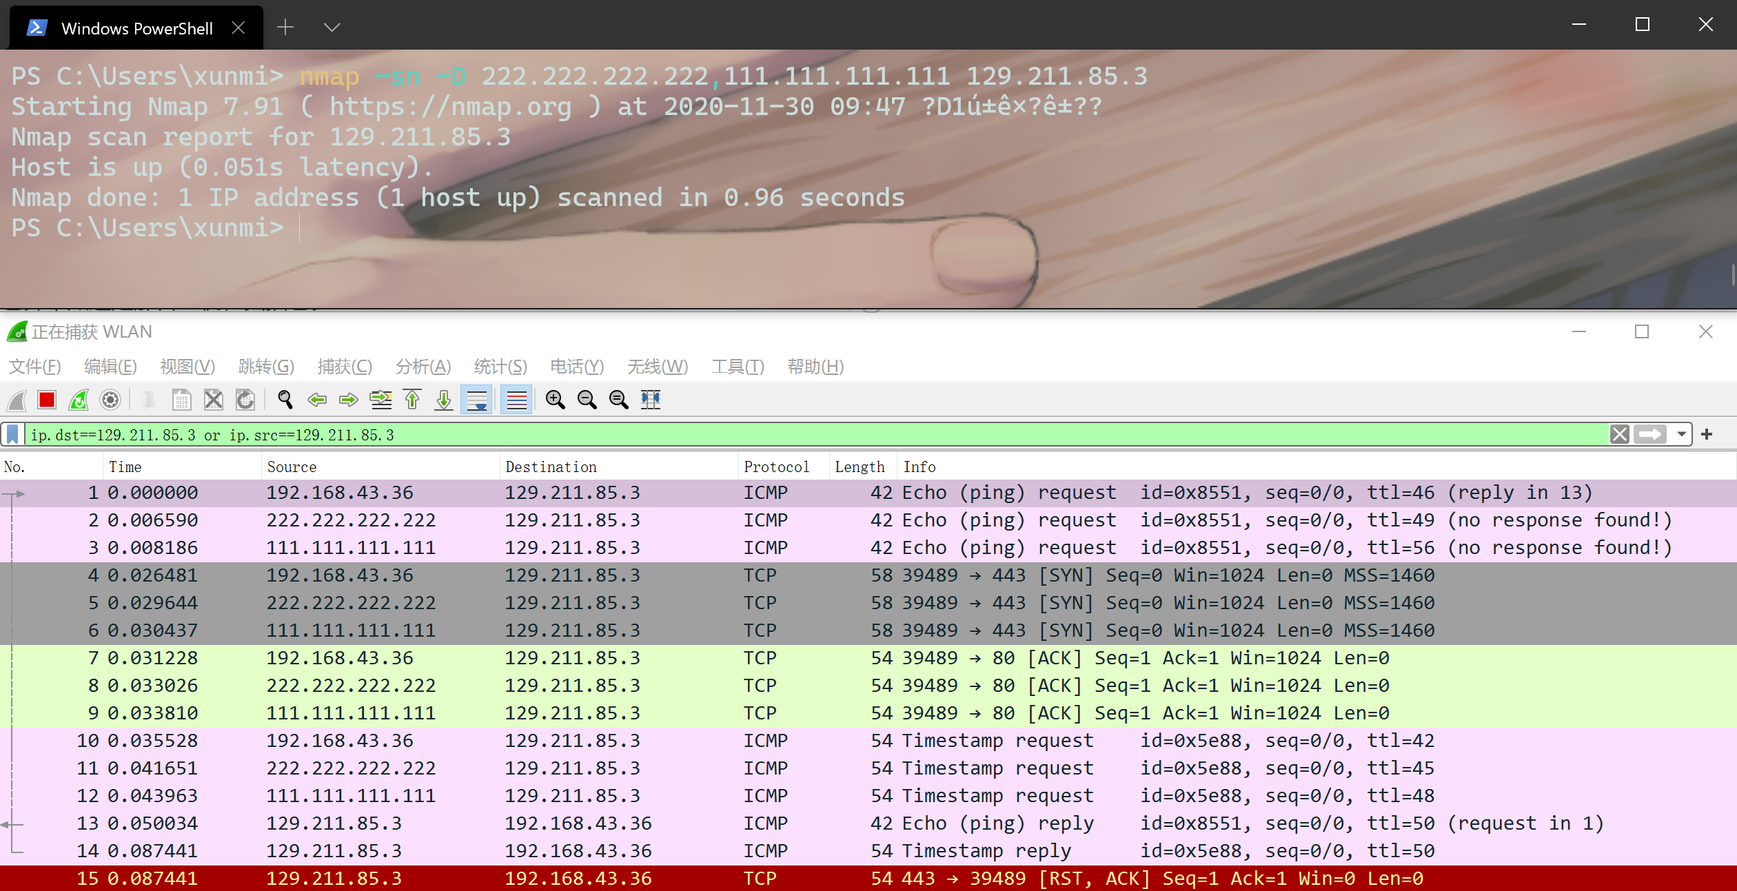Open the filter bookmark menu
1737x891 pixels.
pos(12,435)
